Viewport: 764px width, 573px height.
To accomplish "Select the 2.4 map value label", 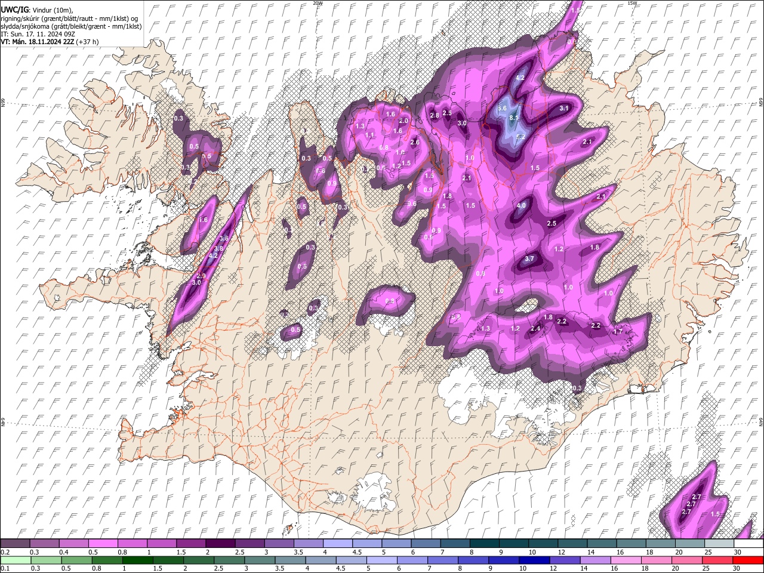I will click(535, 329).
